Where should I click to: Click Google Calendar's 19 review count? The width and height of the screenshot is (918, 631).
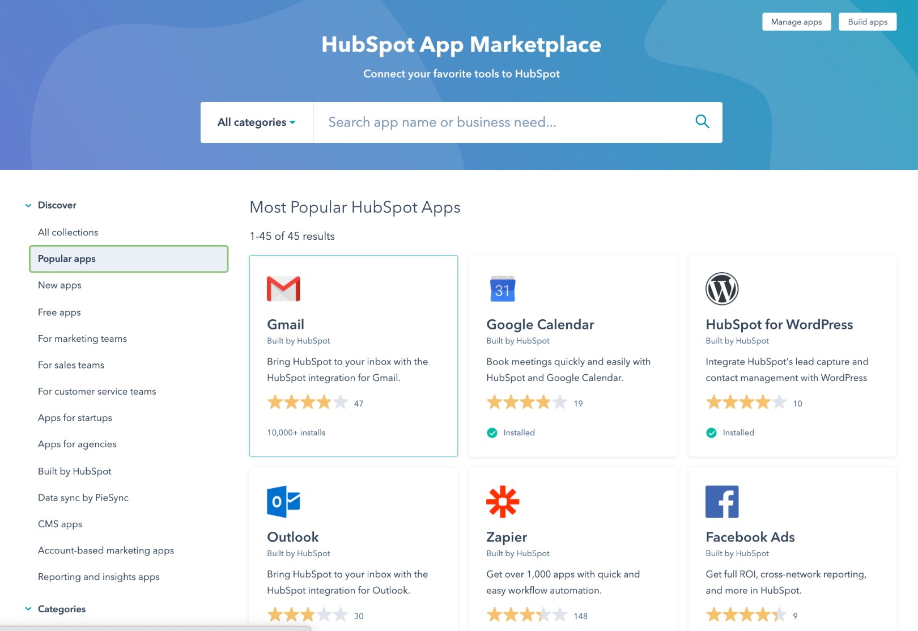(578, 404)
